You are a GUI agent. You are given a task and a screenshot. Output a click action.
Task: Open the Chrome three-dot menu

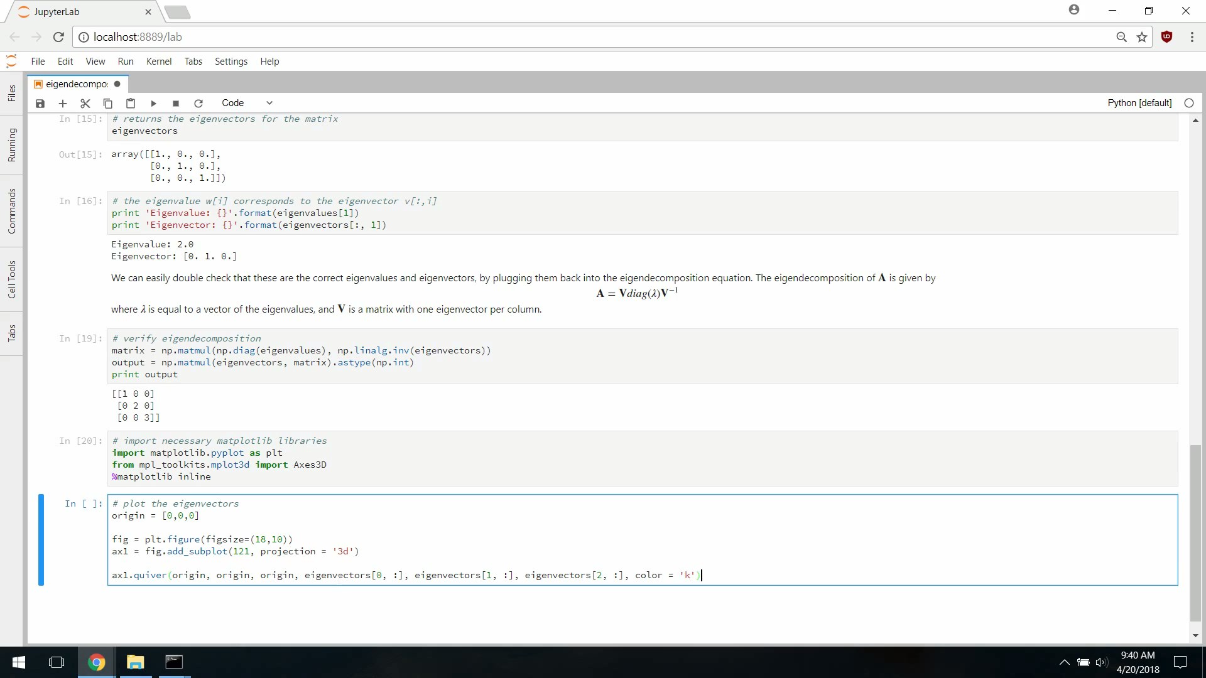(x=1192, y=37)
